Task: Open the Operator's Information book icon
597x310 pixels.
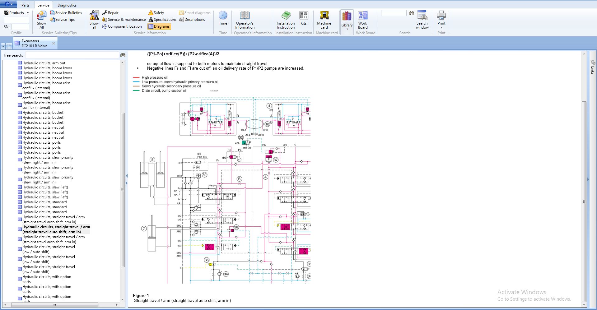Action: tap(245, 16)
